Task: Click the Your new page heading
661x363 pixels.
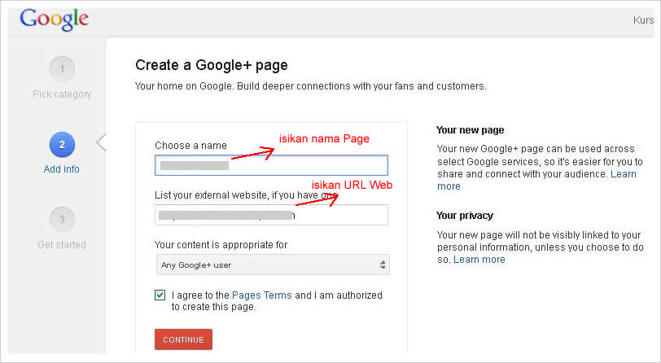Action: coord(470,130)
